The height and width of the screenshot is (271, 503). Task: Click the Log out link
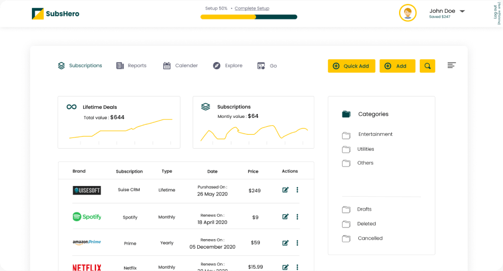click(x=496, y=11)
